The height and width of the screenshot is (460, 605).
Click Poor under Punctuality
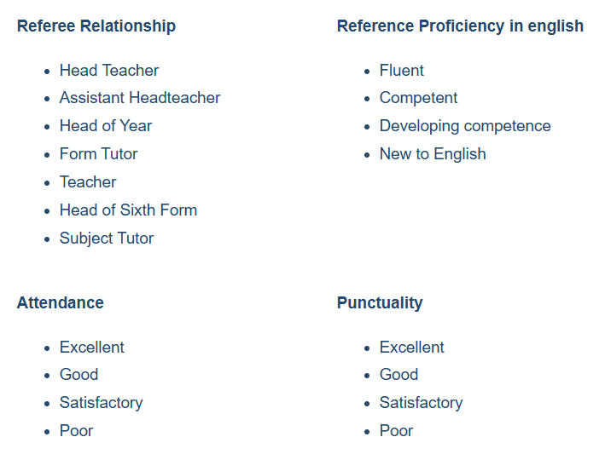click(396, 431)
